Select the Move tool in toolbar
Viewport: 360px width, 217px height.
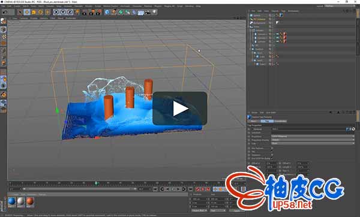pyautogui.click(x=27, y=12)
